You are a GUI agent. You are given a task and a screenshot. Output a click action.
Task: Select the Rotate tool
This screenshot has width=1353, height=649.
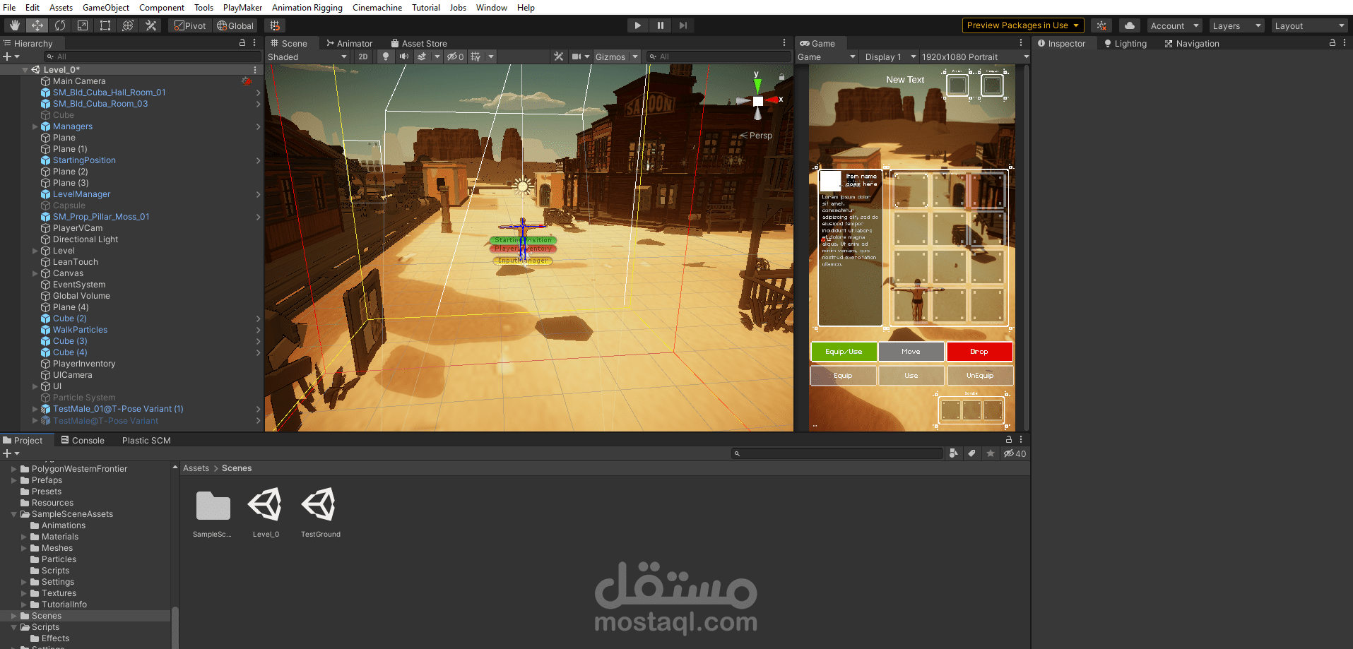60,25
